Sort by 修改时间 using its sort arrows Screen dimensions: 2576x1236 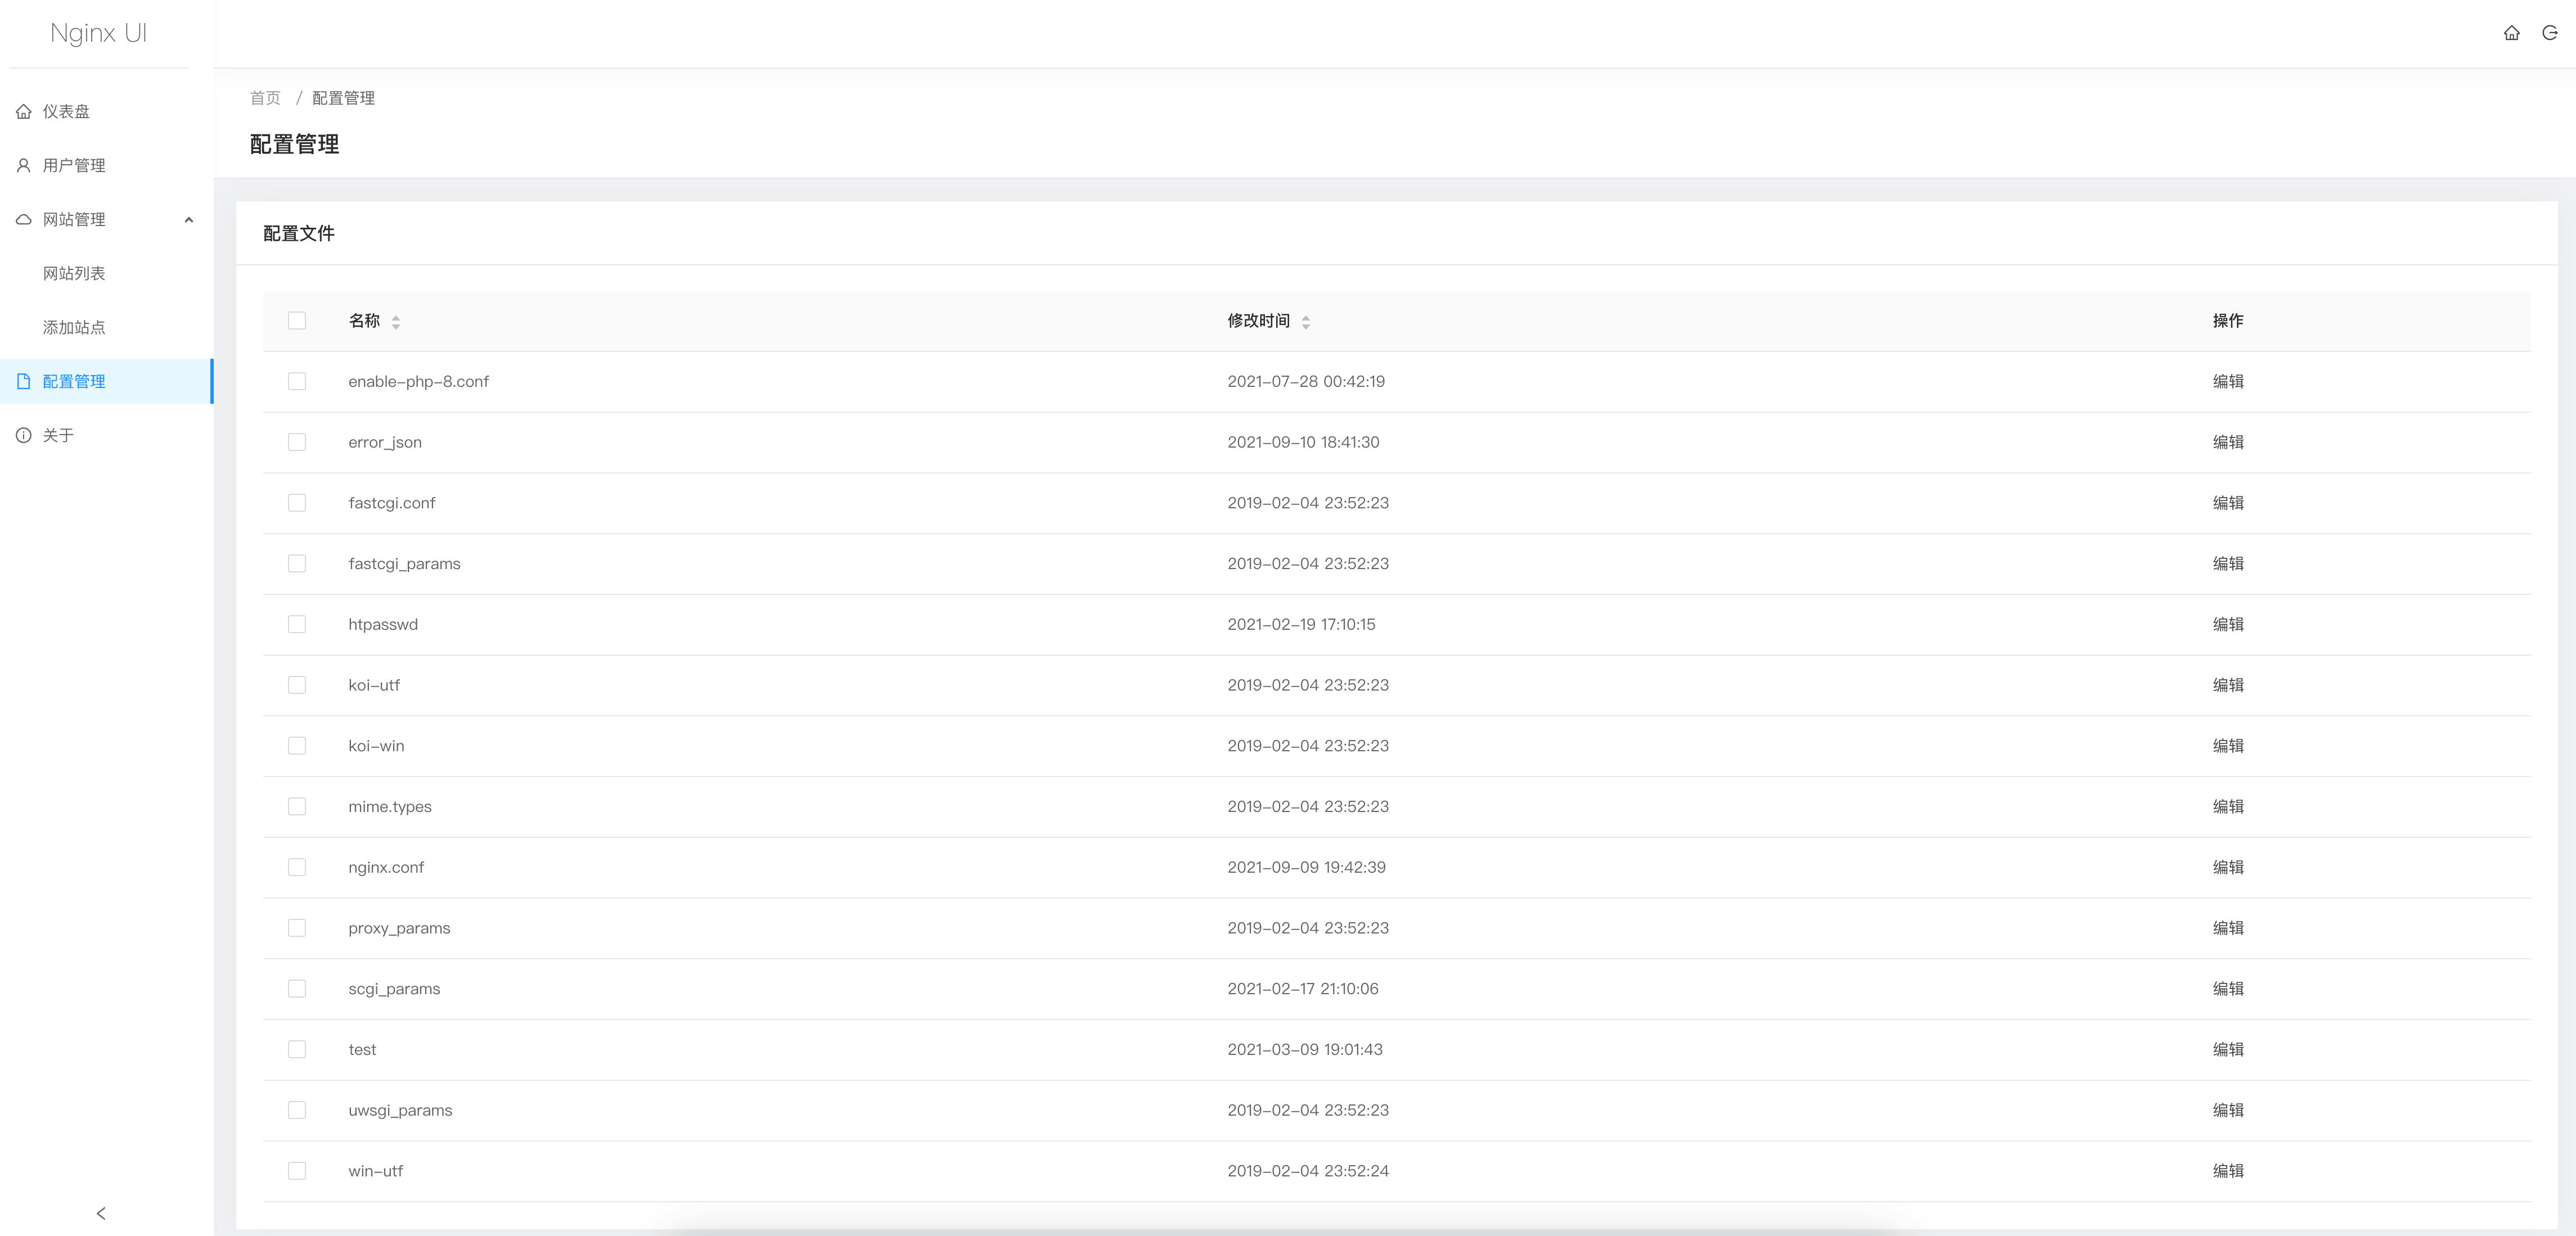[x=1305, y=321]
